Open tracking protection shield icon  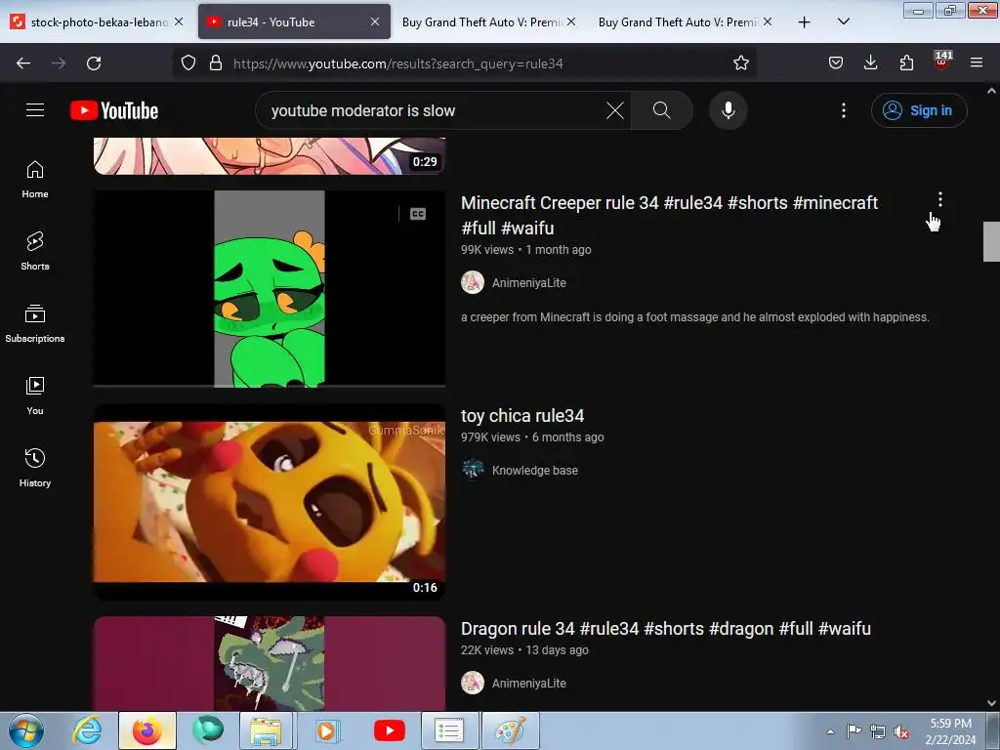188,63
